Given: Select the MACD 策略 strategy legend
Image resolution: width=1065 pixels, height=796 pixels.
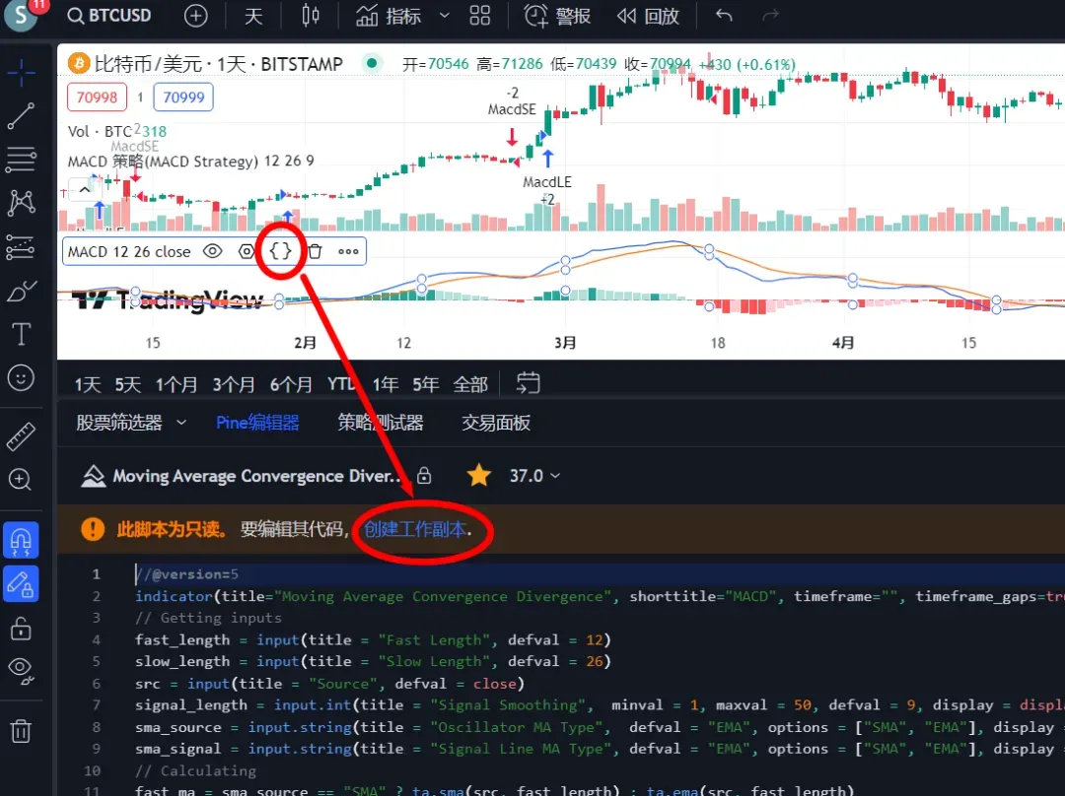Looking at the screenshot, I should [191, 161].
